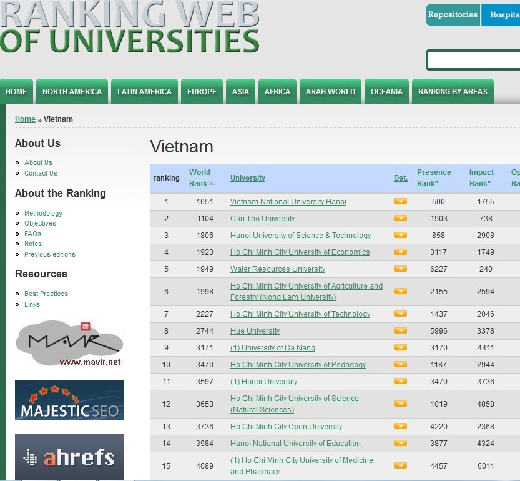
Task: Sort table by World Rank column
Action: tap(200, 178)
